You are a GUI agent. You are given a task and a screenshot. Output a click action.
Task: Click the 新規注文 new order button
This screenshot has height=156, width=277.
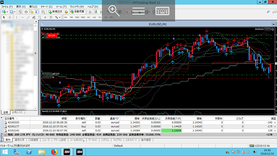pos(55,12)
